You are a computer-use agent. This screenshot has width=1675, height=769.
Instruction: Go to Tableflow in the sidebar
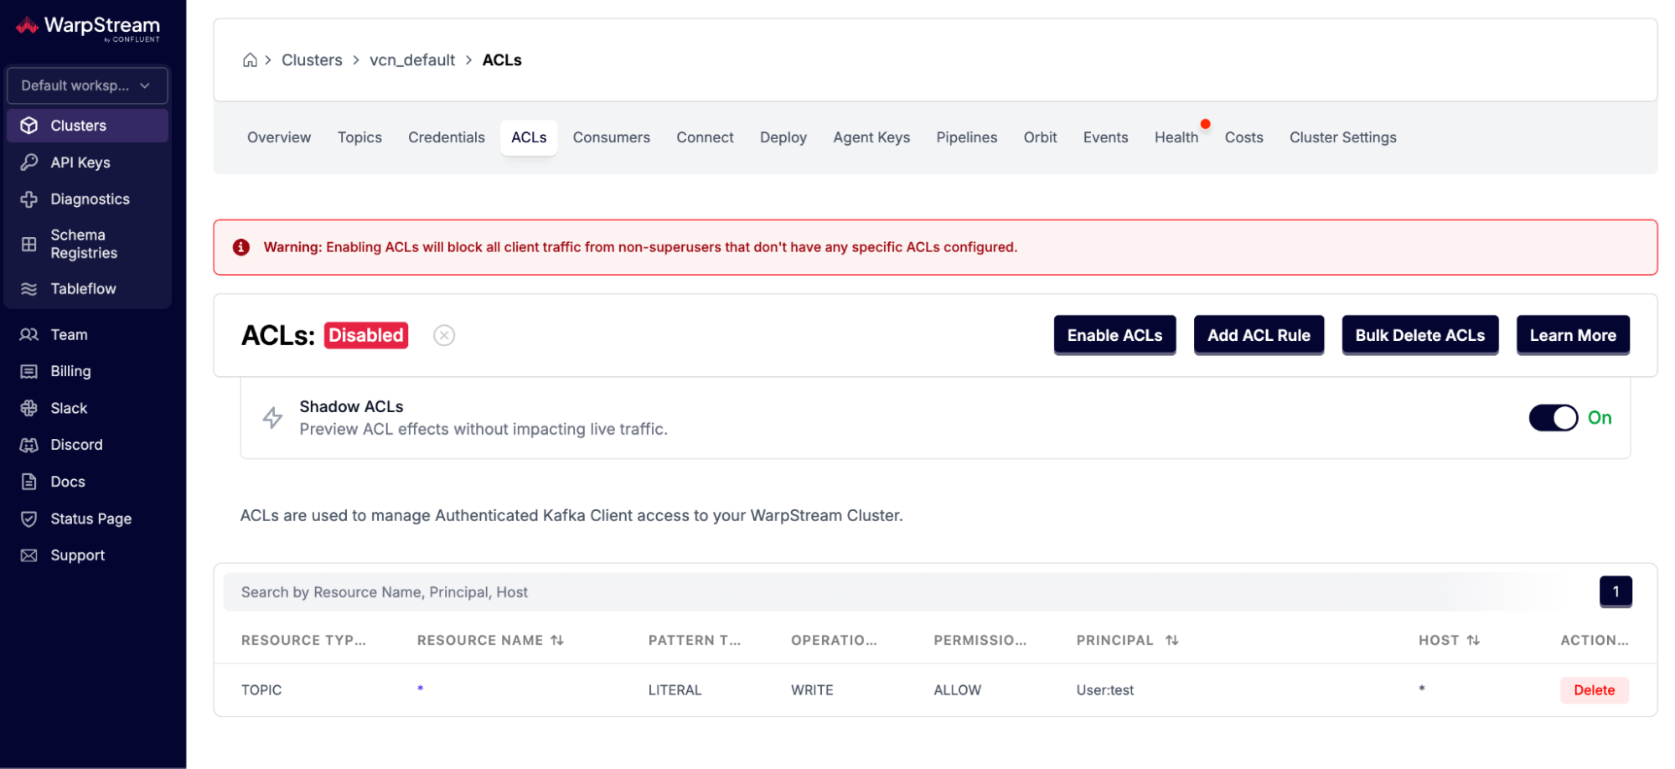pos(82,289)
